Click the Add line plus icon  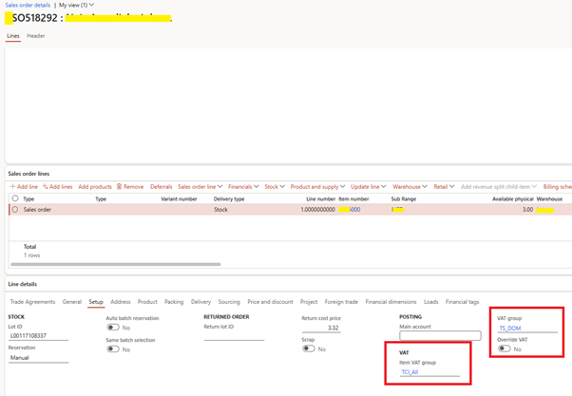(x=12, y=187)
